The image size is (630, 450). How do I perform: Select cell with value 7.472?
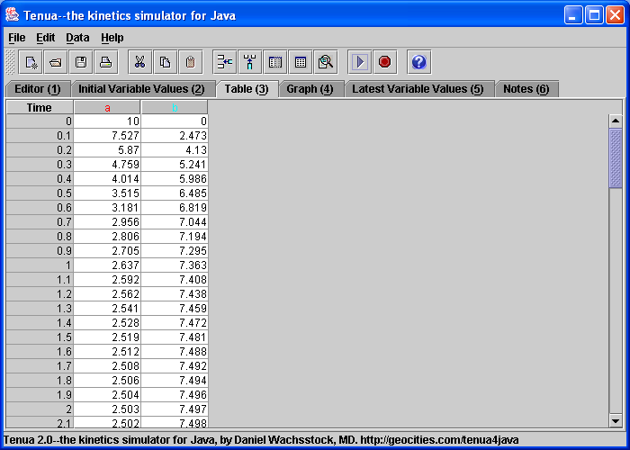[x=175, y=323]
